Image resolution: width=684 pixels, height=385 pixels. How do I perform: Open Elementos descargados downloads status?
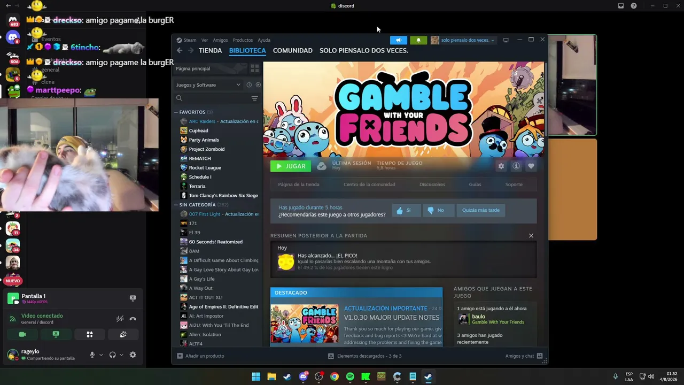coord(364,356)
